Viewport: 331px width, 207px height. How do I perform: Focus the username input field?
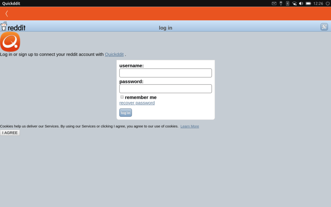[x=165, y=73]
